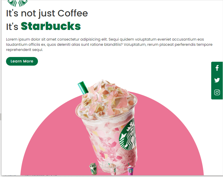Click the Lorem ipsum description paragraph
223x177 pixels.
(109, 44)
